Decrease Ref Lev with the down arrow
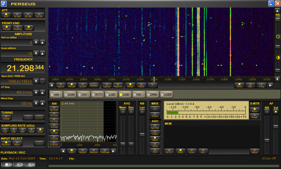This screenshot has width=281, height=169. [36, 42]
